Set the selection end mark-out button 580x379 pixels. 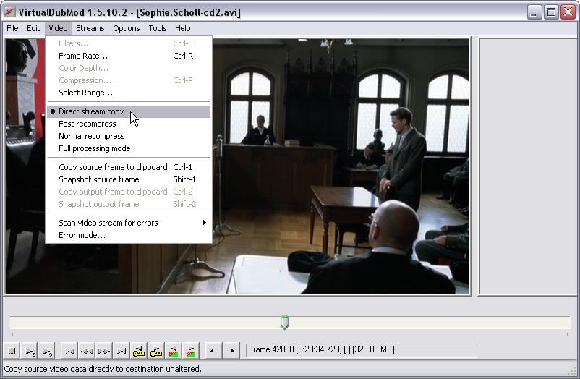231,351
